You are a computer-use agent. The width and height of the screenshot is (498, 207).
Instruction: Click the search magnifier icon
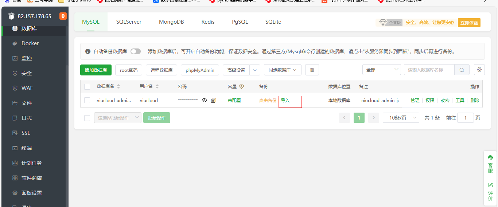462,70
